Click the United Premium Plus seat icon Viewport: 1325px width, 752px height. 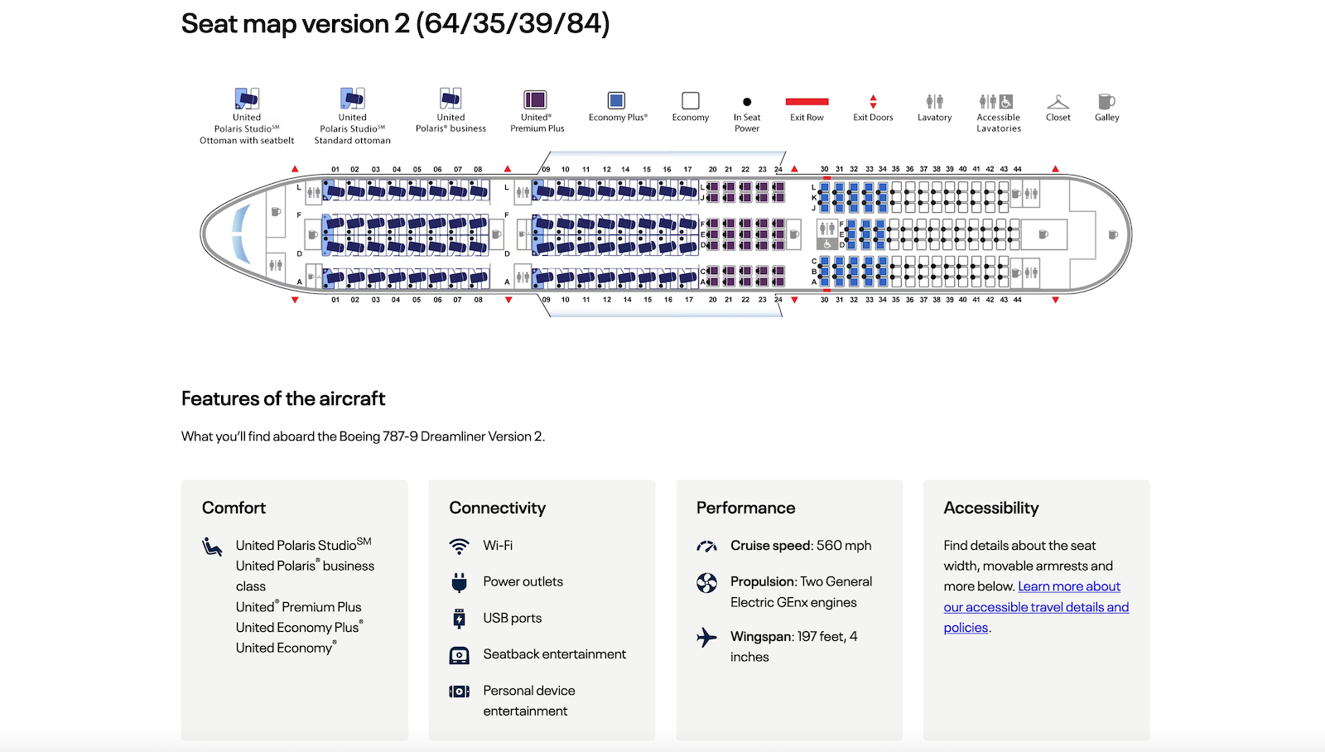535,100
